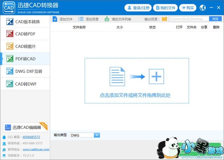Screen dimensions: 224x160
Task: Click the Xunjie CAD logo icon
Action: (x=9, y=8)
